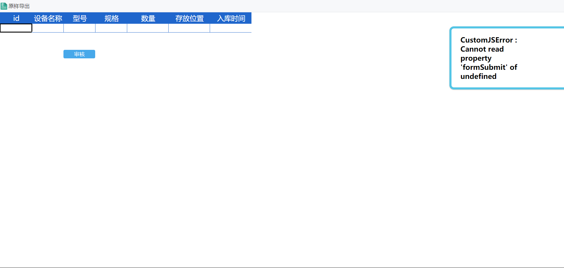Click the 原样导出 export icon

coord(4,6)
